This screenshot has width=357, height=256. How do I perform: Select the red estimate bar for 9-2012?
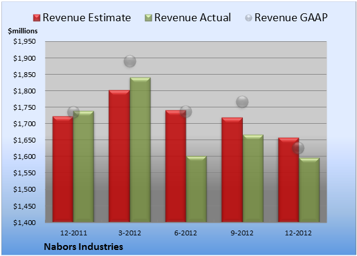pyautogui.click(x=232, y=170)
